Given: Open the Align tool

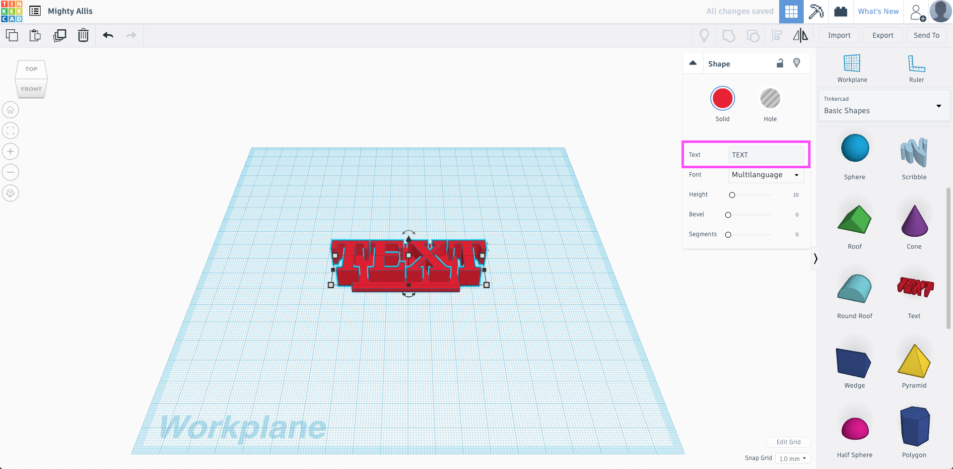Looking at the screenshot, I should click(777, 35).
